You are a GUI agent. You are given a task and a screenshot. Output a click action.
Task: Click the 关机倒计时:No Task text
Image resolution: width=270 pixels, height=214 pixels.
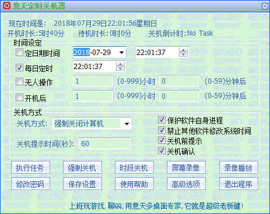point(181,33)
